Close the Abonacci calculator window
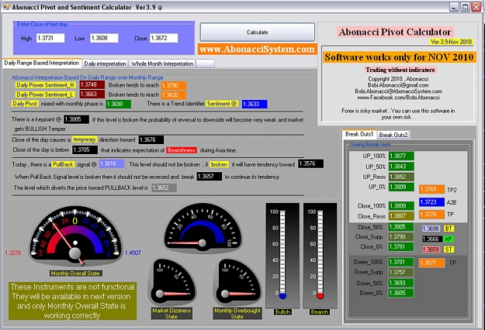Image resolution: width=485 pixels, height=330 pixels. [476, 7]
